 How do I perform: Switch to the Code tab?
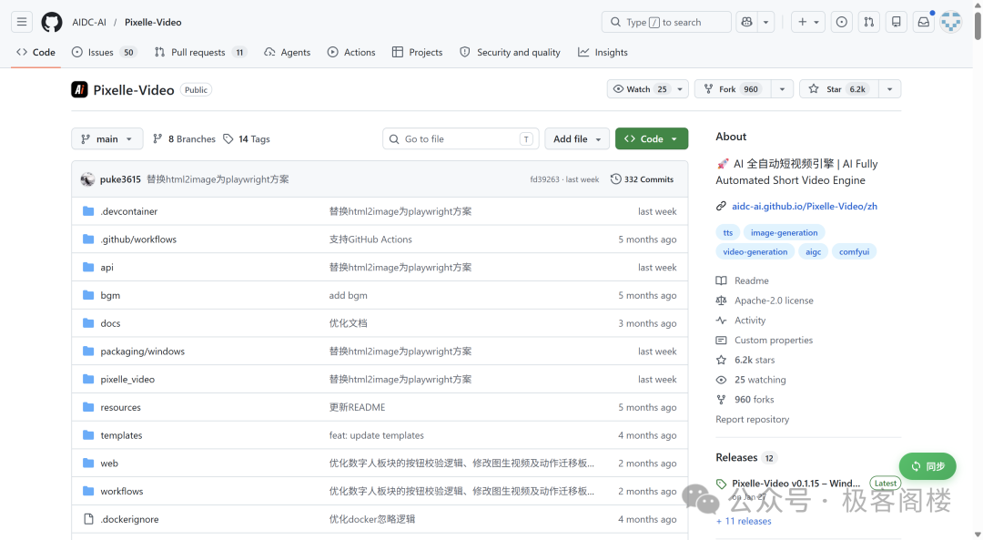[35, 52]
